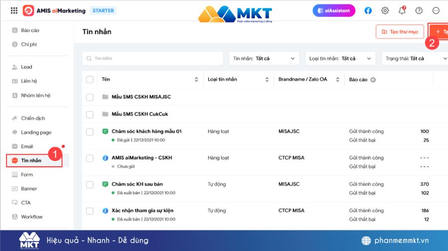Check the AMIS aiMarketing - CSKH row
The image size is (448, 251).
click(90, 158)
